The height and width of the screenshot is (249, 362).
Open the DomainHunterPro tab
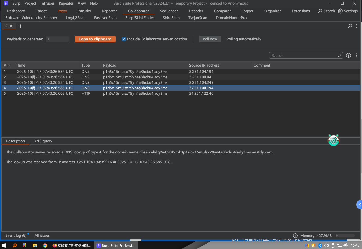pyautogui.click(x=231, y=18)
